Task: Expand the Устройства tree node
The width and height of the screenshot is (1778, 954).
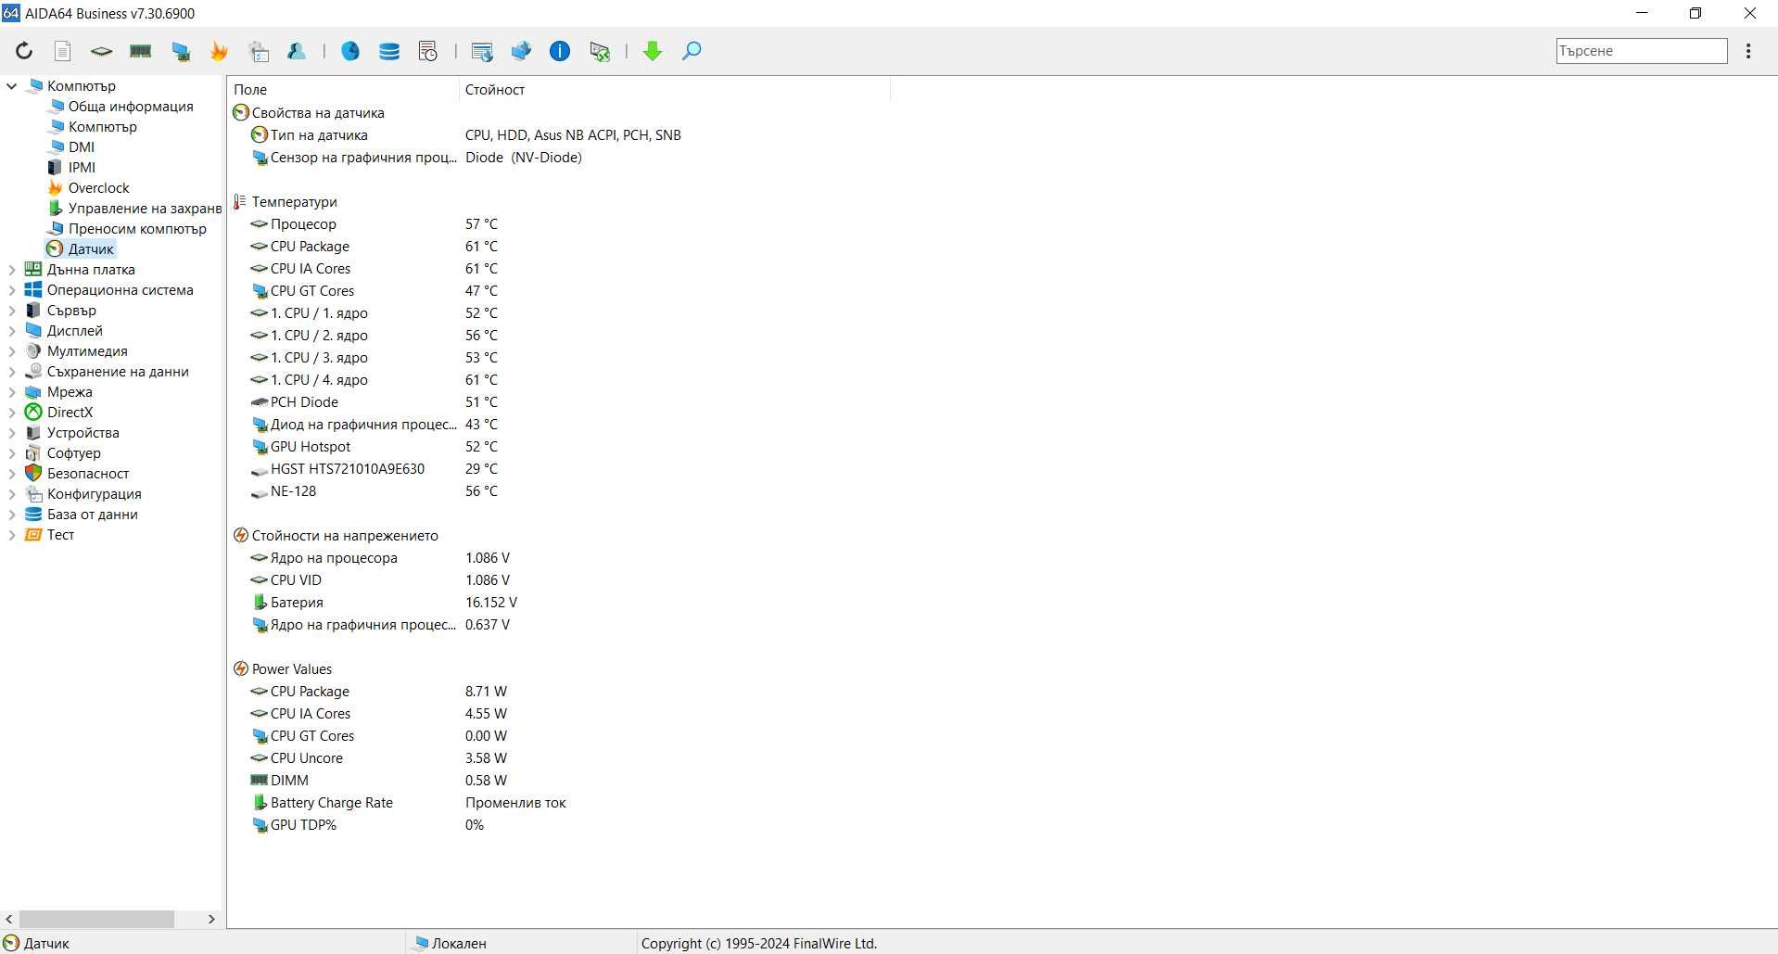Action: click(x=11, y=433)
